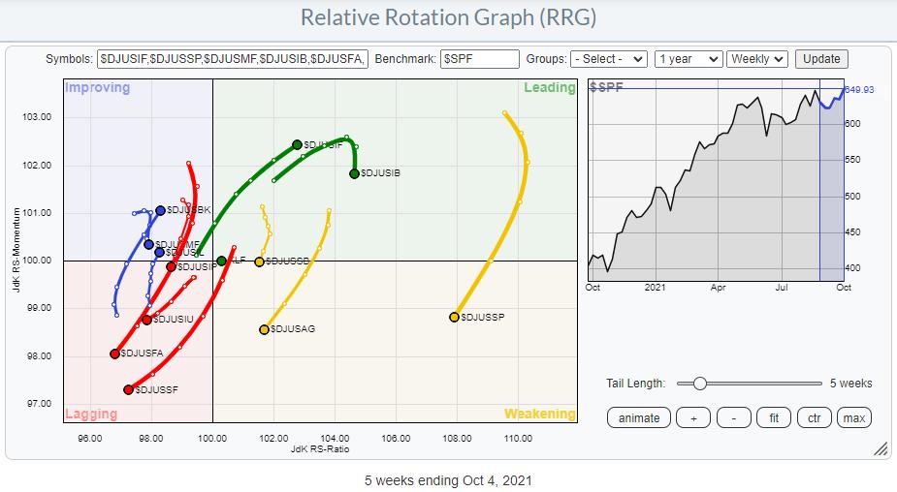This screenshot has height=492, width=897.
Task: Select the $DJUSSF red data point
Action: (x=128, y=389)
